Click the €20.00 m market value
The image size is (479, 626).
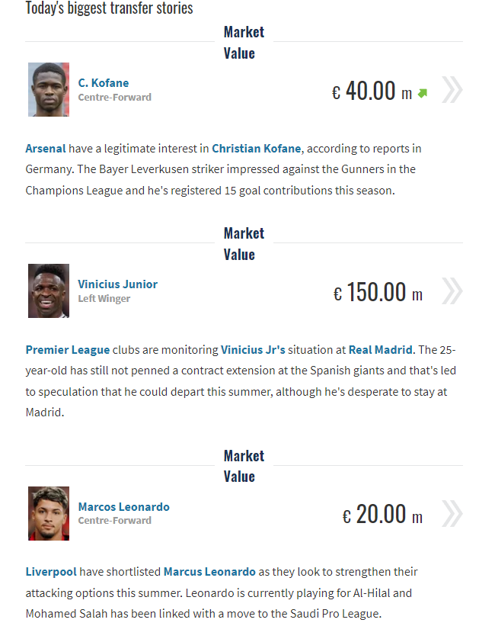pos(382,515)
